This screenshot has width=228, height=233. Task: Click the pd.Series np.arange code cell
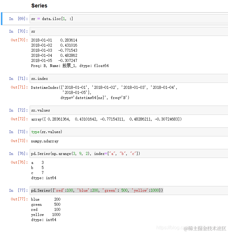point(129,153)
